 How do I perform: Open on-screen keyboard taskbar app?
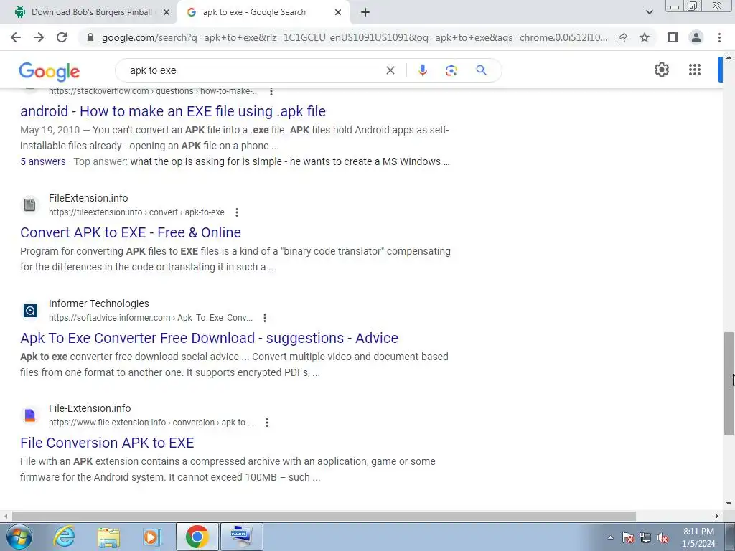tap(241, 537)
